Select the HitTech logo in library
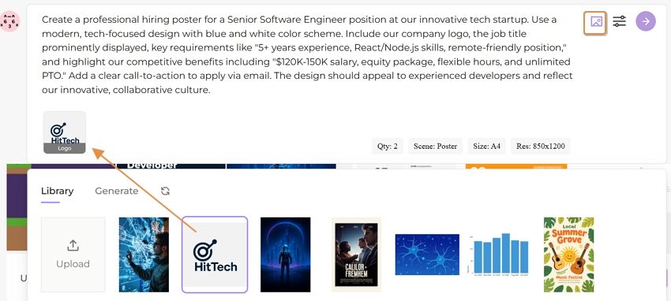This screenshot has width=671, height=301. coord(215,255)
